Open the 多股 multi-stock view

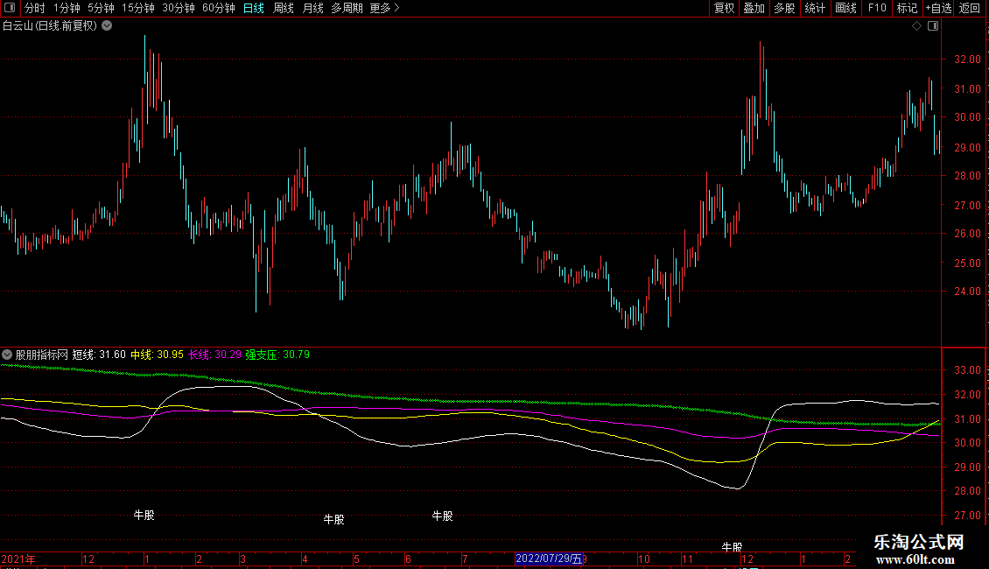point(785,8)
